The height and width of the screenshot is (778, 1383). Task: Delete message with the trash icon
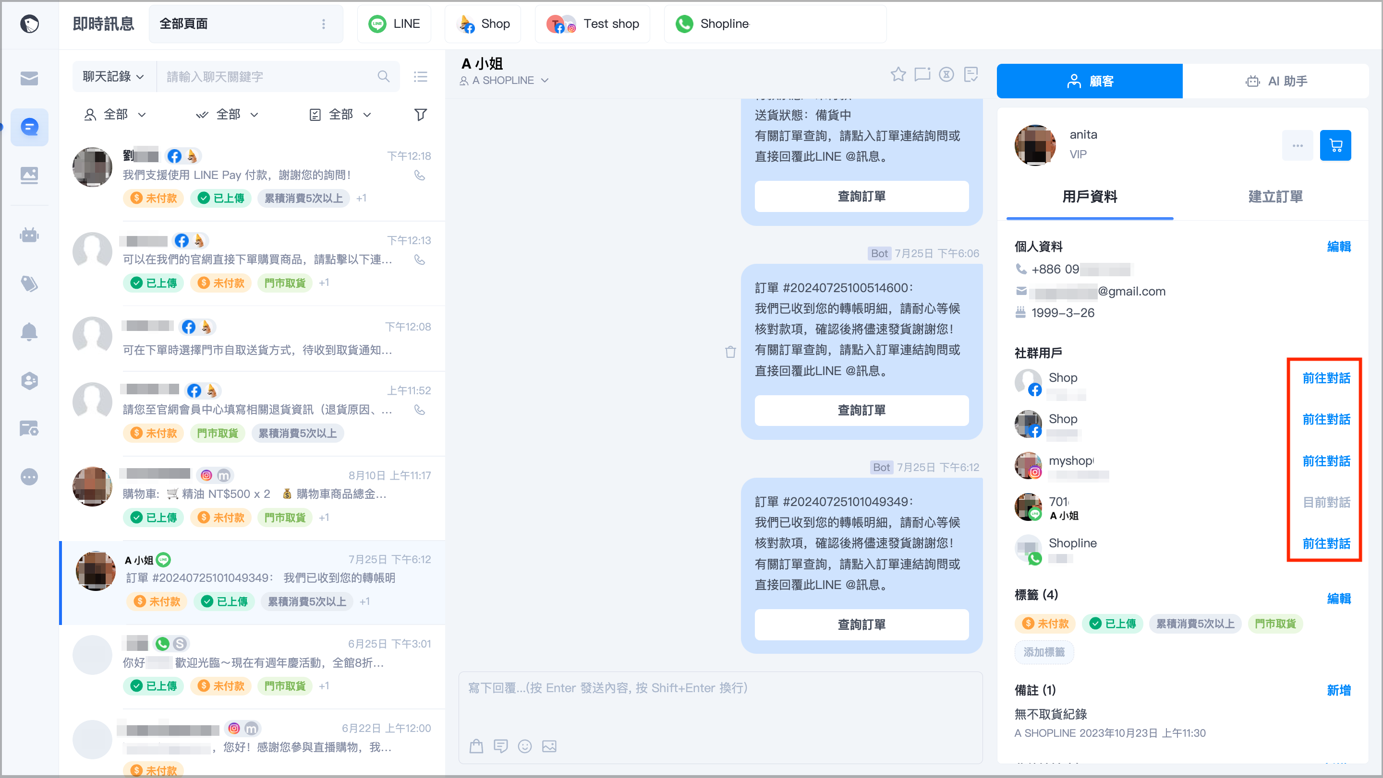coord(730,352)
